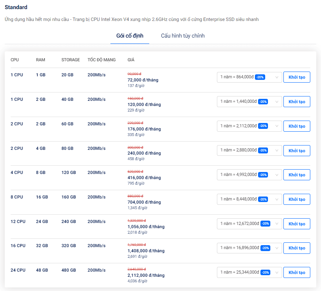Click the Standard heading
This screenshot has height=291, width=321.
16,7
